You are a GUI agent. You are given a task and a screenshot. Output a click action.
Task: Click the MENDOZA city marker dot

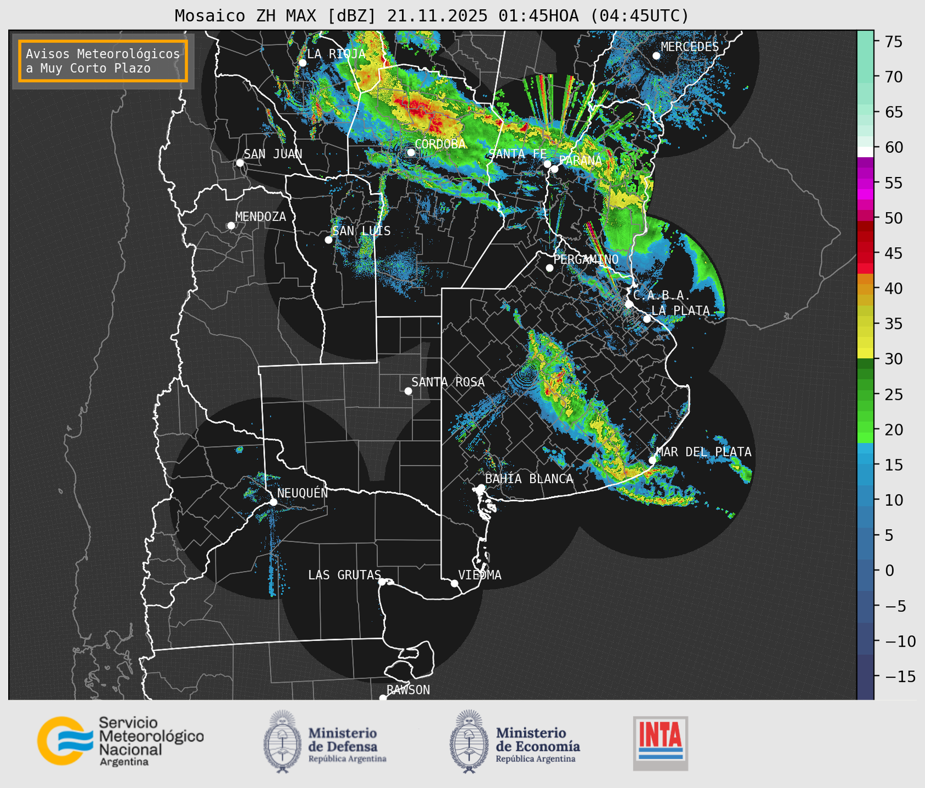[x=231, y=226]
